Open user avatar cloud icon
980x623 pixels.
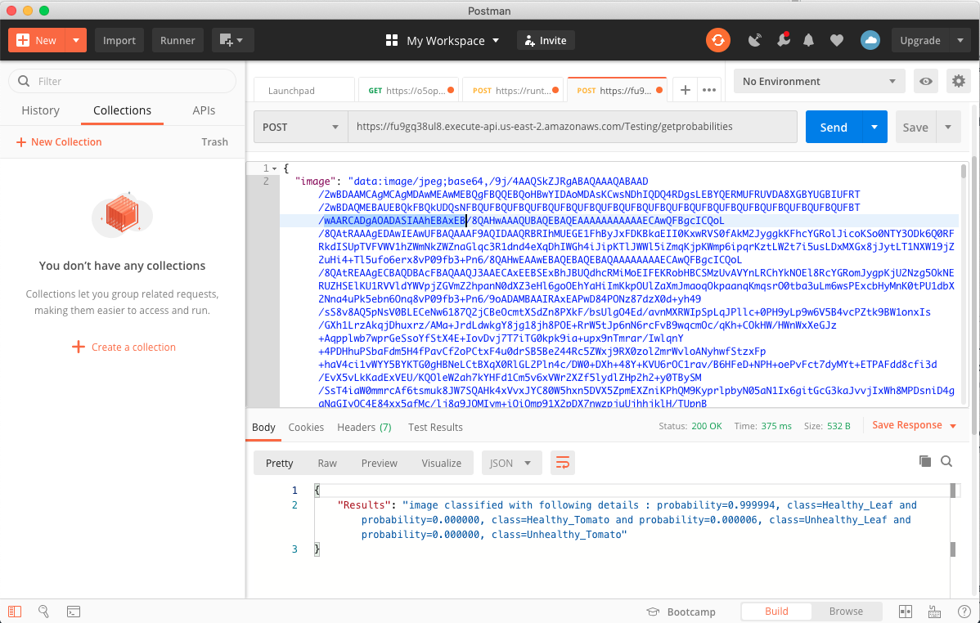870,41
